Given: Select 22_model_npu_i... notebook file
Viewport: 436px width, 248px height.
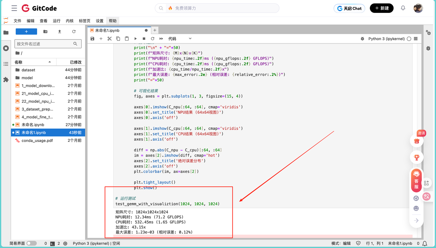Looking at the screenshot, I should pyautogui.click(x=48, y=101).
